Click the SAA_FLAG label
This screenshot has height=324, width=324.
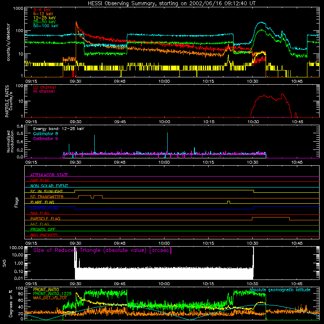click(40, 213)
